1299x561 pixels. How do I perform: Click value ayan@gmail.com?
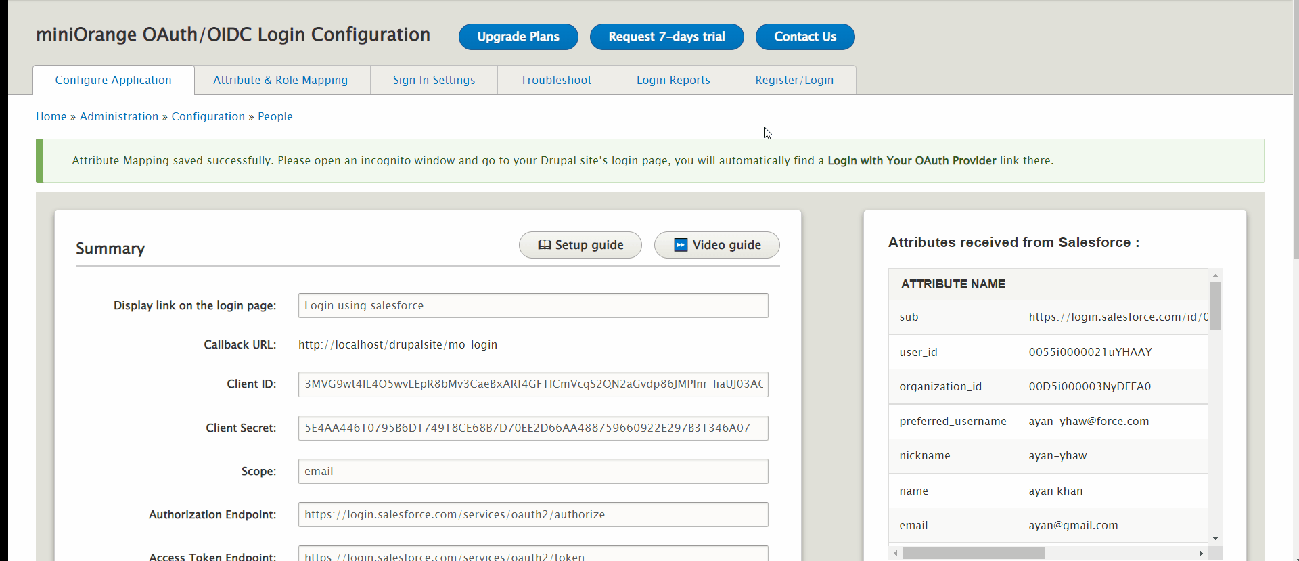click(x=1073, y=525)
